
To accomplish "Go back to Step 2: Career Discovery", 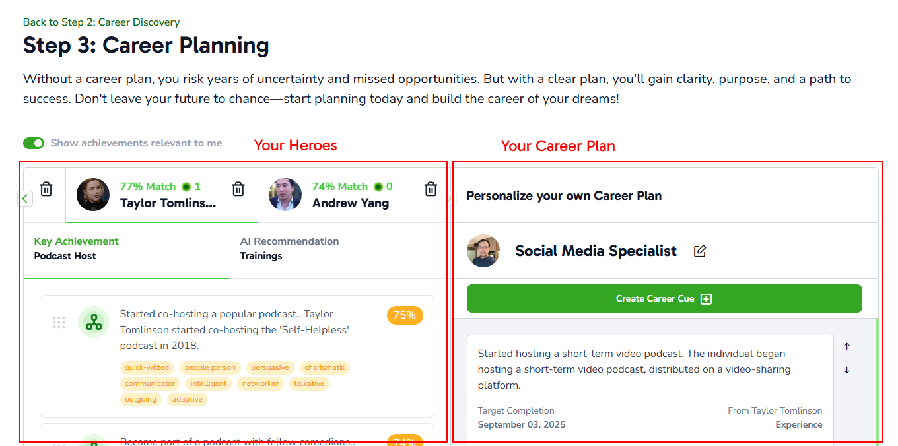I will pos(101,22).
